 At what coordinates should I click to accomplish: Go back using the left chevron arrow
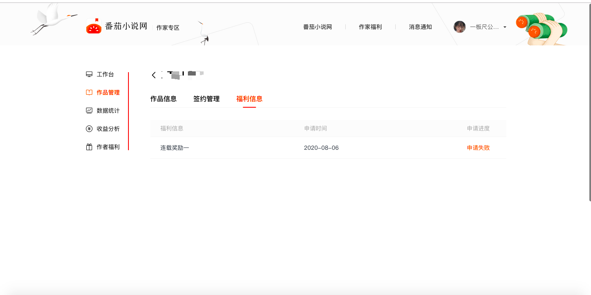click(x=154, y=75)
